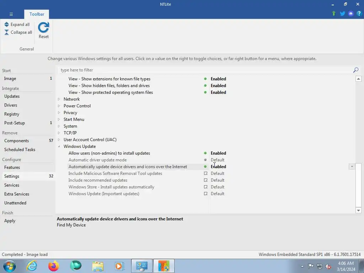Toggle Automatic driver update mode value
364x273 pixels.
point(217,160)
